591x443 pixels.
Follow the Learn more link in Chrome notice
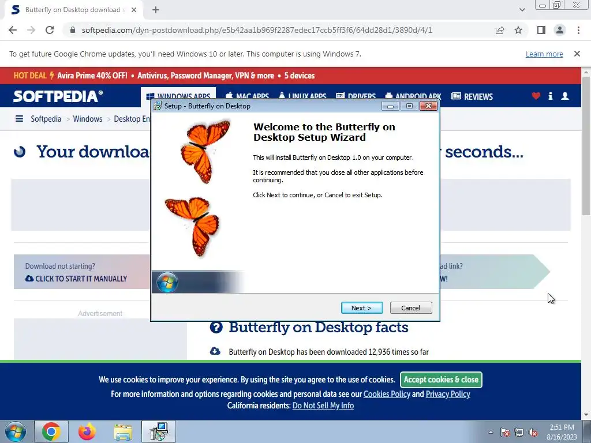tap(544, 54)
